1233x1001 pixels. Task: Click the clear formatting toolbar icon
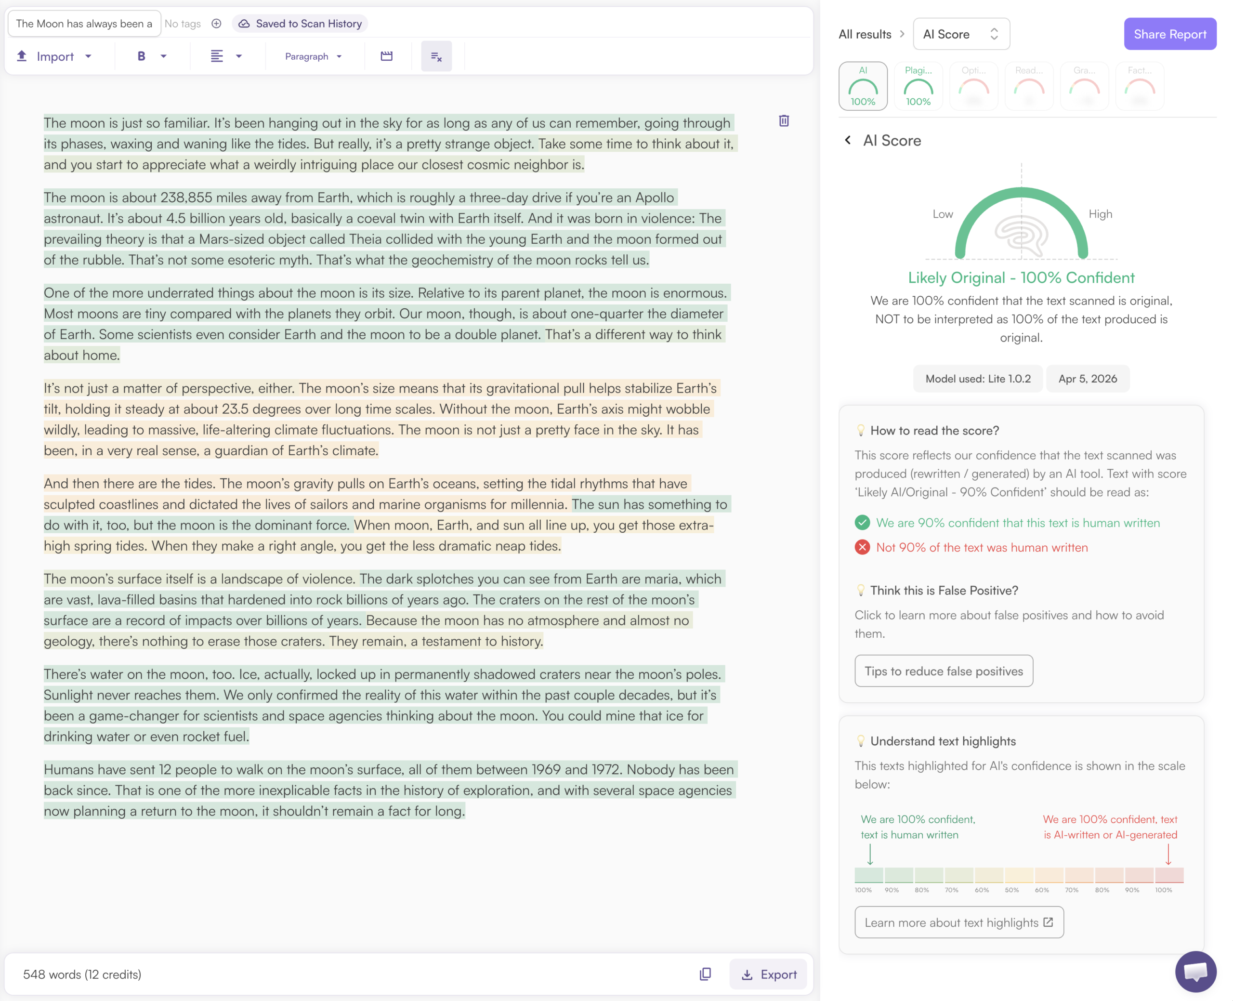coord(436,56)
